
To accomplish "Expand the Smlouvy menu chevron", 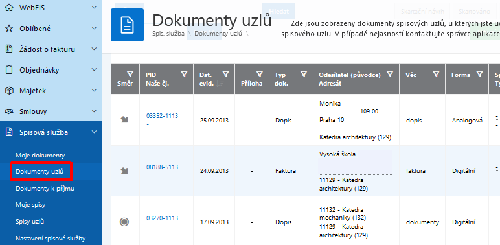I will (x=94, y=111).
